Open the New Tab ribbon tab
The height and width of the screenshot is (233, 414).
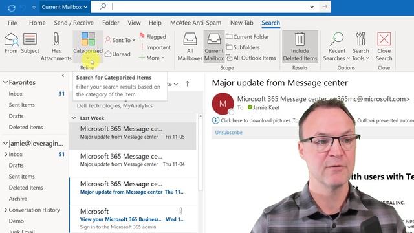click(x=241, y=23)
